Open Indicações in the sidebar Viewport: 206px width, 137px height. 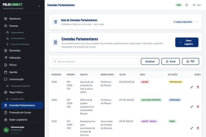(x=22, y=58)
